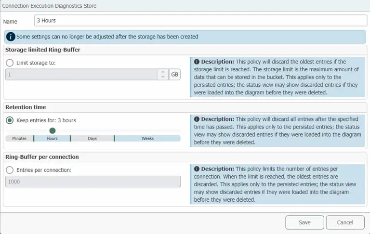This screenshot has width=370, height=234.
Task: Click the retention time slider handle
Action: pos(53,130)
